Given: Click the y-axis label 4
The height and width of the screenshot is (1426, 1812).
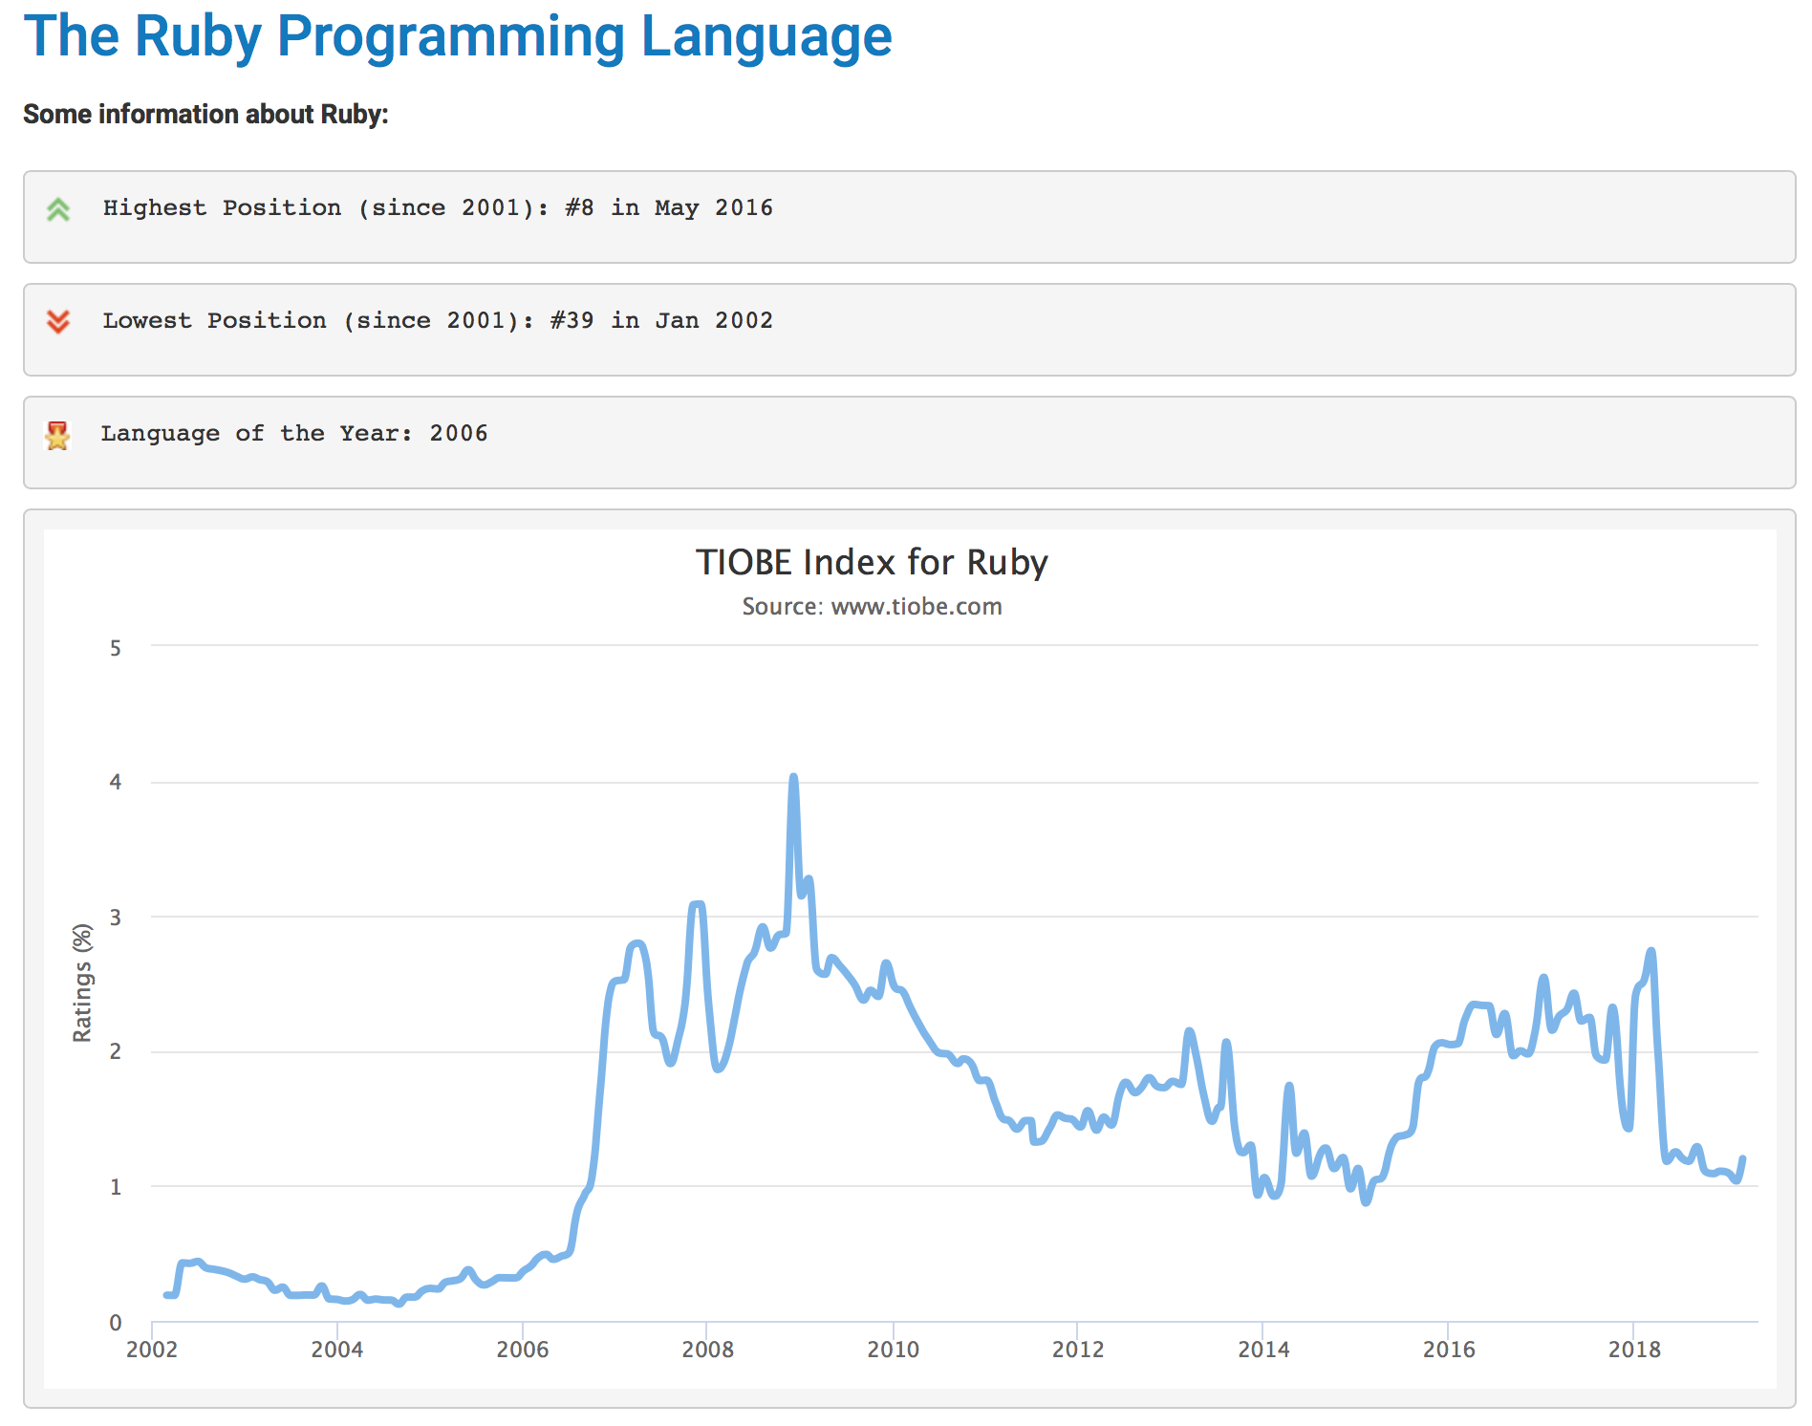Looking at the screenshot, I should (x=116, y=782).
